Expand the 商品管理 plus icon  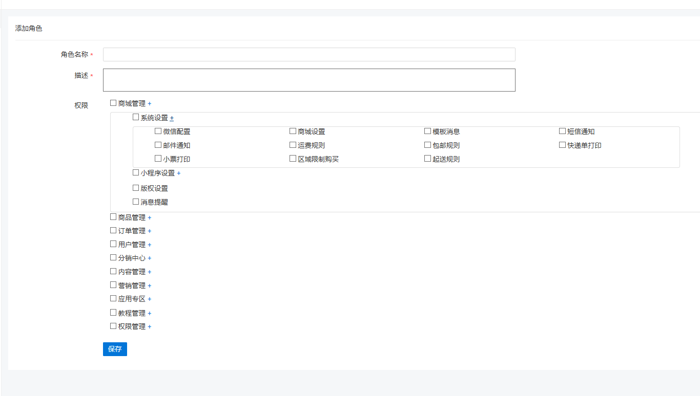point(150,218)
